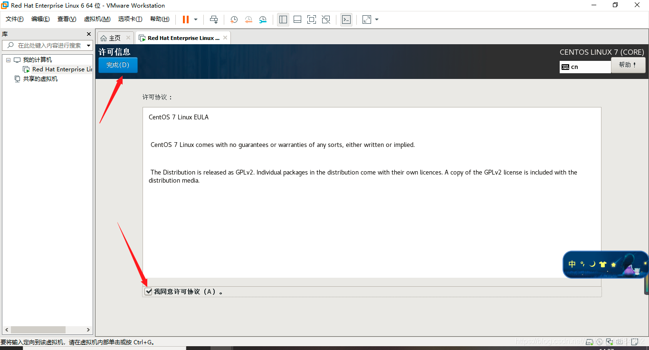Switch to Unity mode
The width and height of the screenshot is (649, 350).
(326, 19)
